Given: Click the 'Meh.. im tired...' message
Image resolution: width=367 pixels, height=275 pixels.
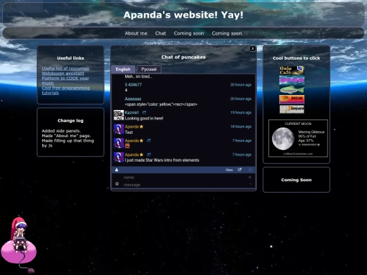Looking at the screenshot, I should pos(139,77).
